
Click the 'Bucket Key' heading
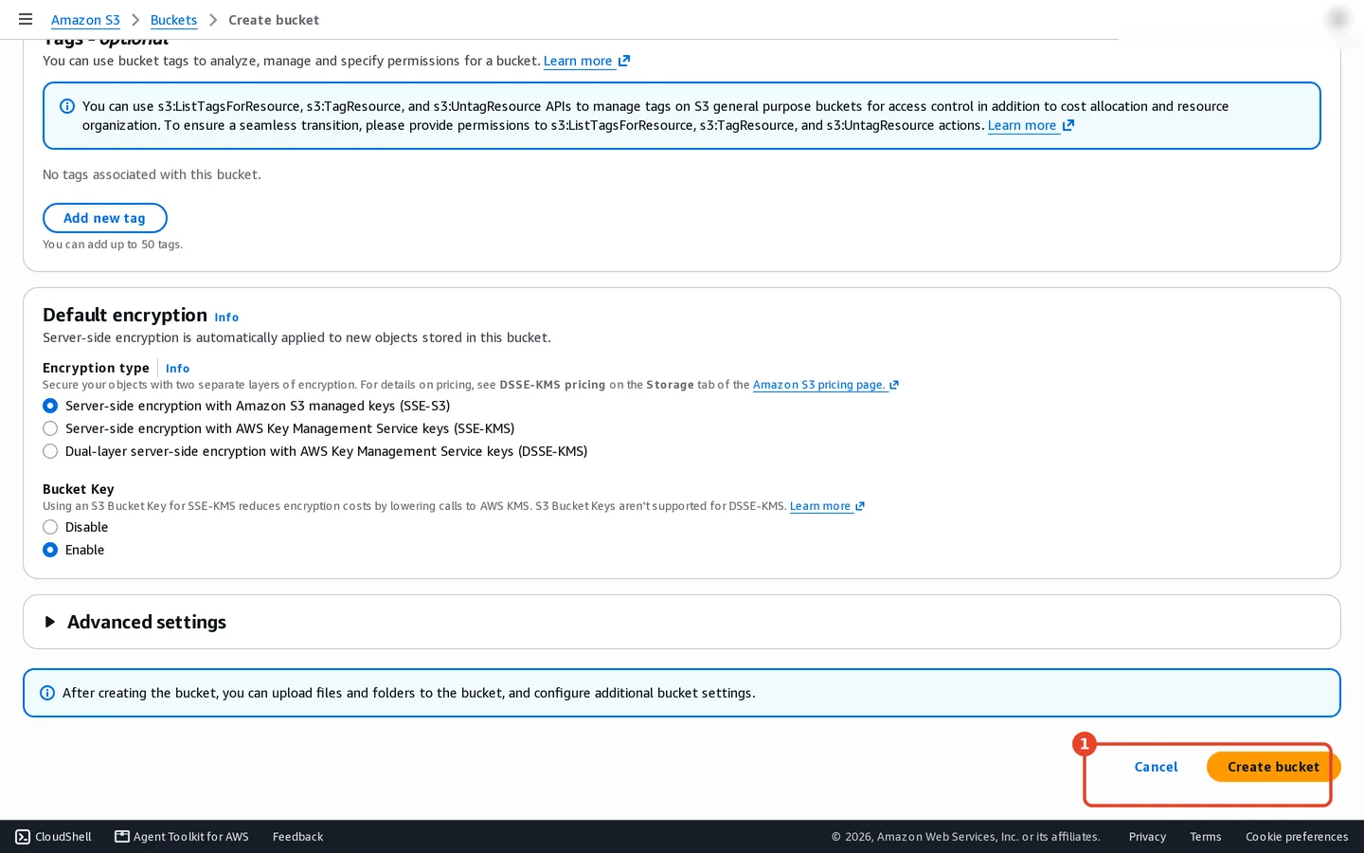79,489
